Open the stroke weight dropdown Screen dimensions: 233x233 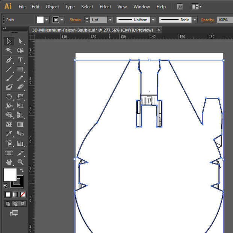coord(110,20)
